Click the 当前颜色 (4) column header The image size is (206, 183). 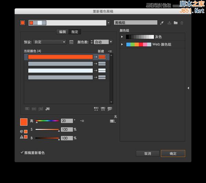(x=32, y=51)
